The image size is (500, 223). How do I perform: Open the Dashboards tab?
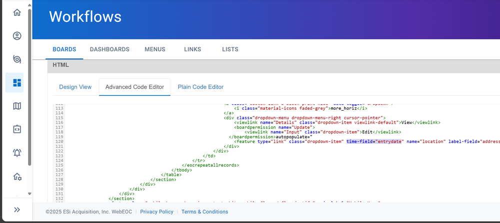109,49
